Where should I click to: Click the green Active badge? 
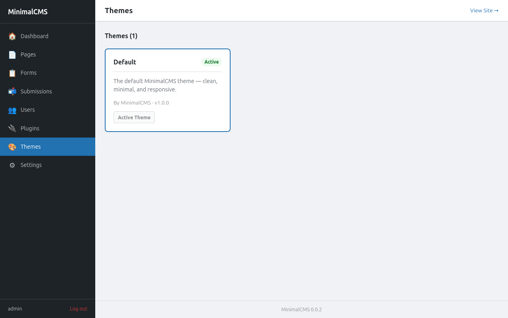coord(212,62)
